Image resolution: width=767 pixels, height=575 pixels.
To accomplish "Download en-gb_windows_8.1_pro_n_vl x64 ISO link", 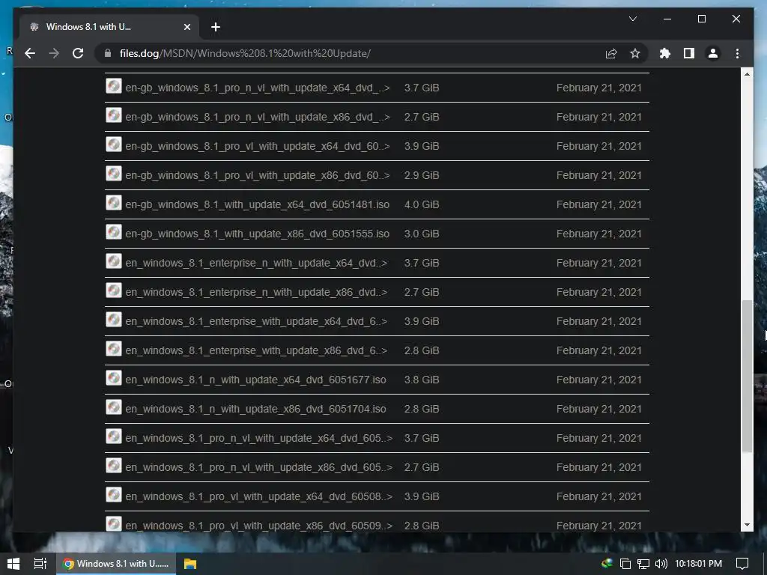I will (x=257, y=88).
